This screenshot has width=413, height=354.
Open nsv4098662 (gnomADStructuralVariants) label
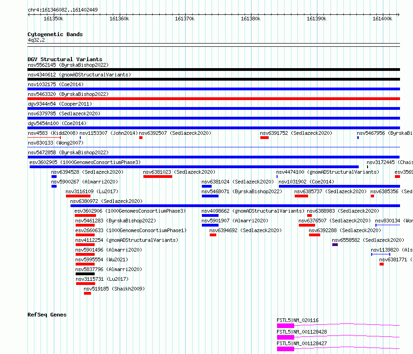253,211
